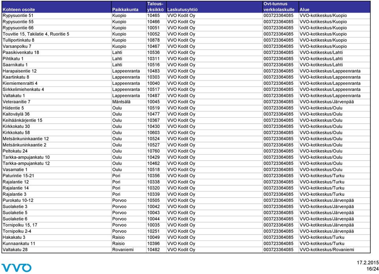The height and width of the screenshot is (274, 379).
Task: Select the 'Paikkakunta' column header
Action: (125, 9)
